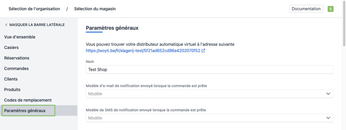This screenshot has width=346, height=130.
Task: Navigate to Casiers in the sidebar
Action: tap(11, 47)
